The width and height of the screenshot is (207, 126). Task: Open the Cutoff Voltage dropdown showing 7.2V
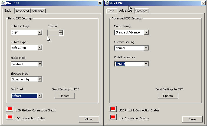[40, 33]
